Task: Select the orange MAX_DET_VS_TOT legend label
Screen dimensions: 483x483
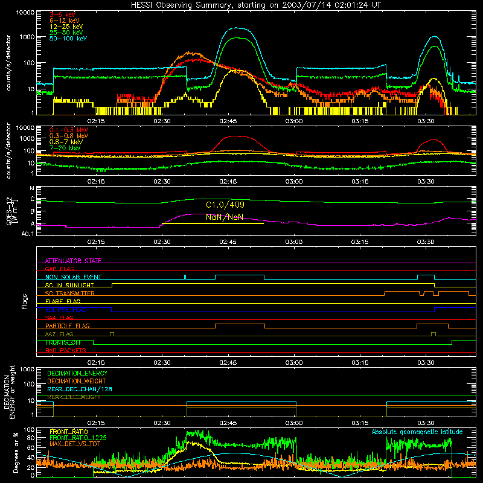Action: pos(75,444)
